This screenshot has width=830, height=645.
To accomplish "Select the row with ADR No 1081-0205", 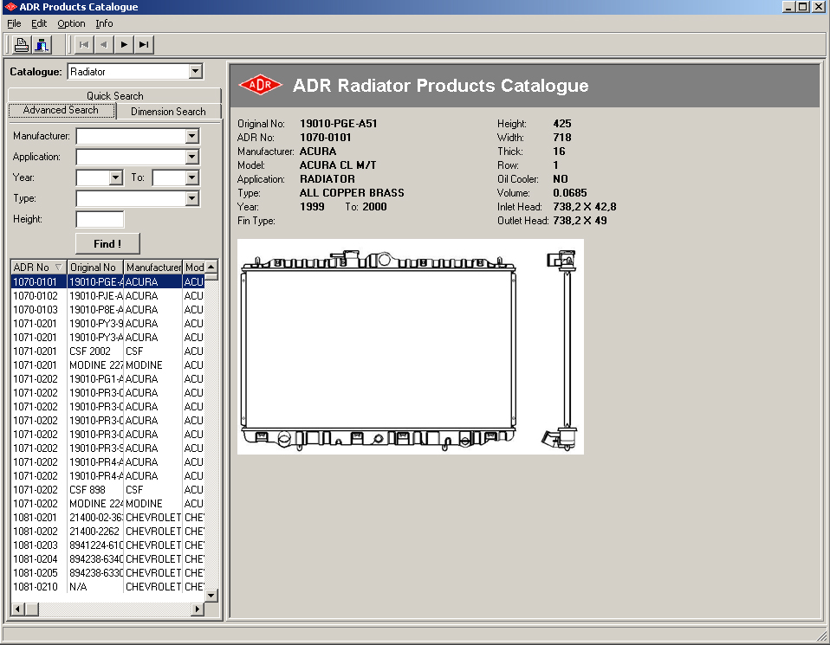I will point(107,573).
